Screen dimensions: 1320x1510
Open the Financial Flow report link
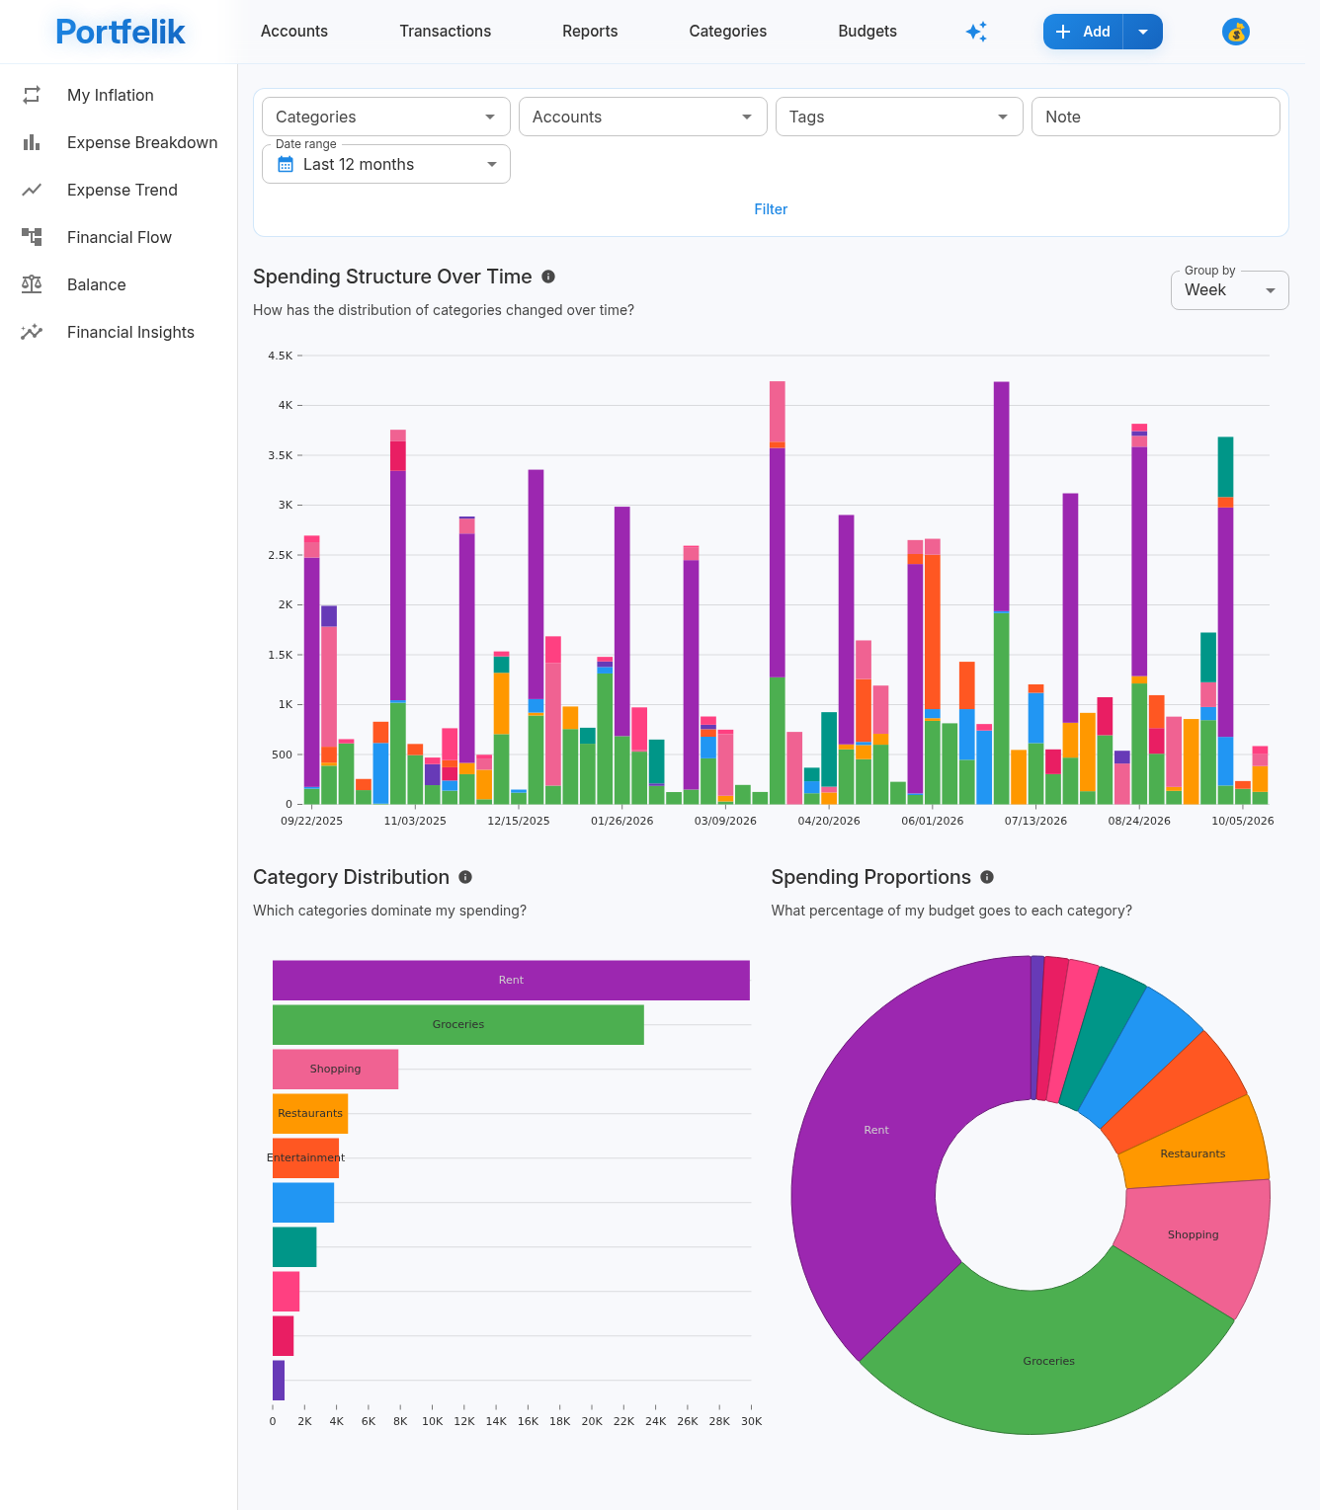click(x=119, y=237)
